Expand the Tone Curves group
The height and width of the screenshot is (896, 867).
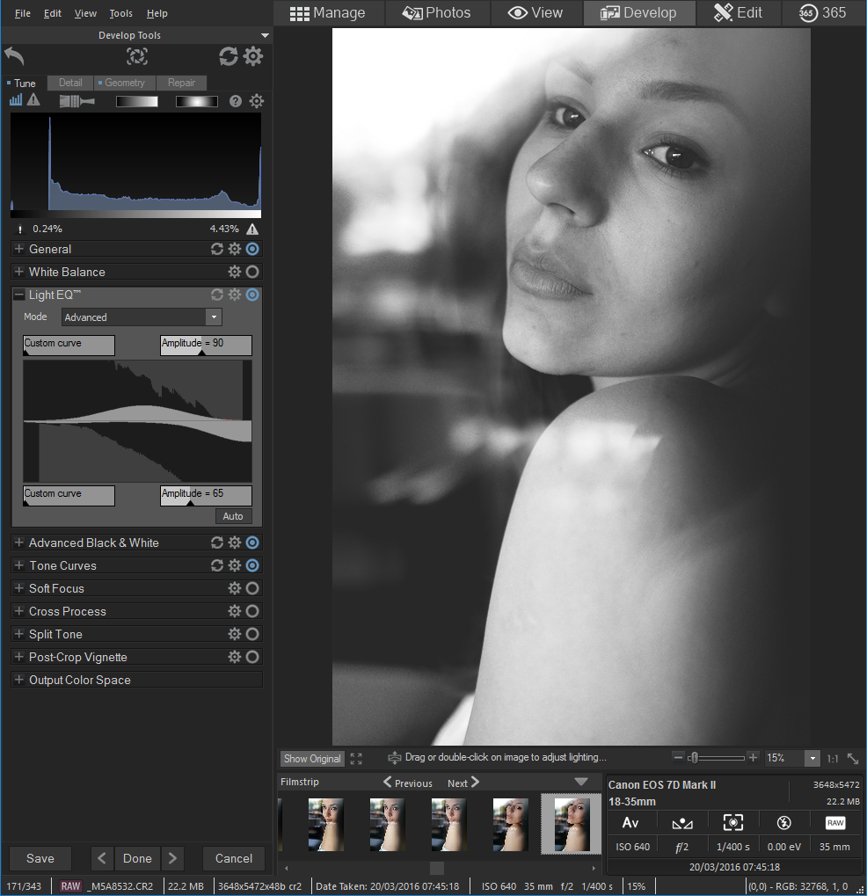(18, 565)
